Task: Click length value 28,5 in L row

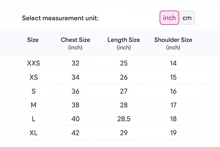Action: [124, 119]
